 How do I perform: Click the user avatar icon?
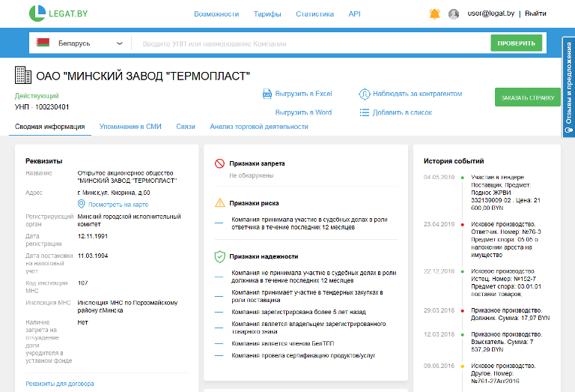454,14
